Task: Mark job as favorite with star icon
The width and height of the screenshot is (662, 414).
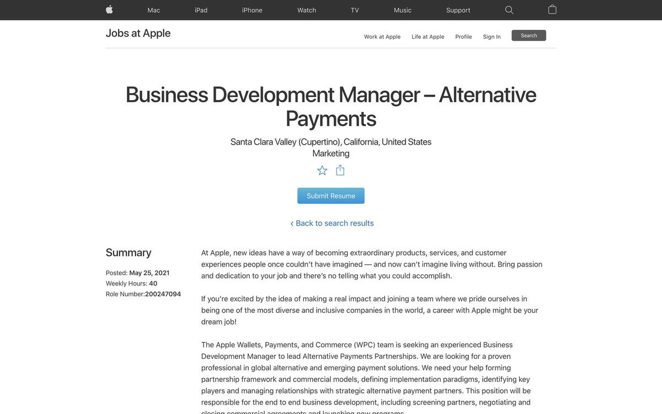Action: click(x=322, y=171)
